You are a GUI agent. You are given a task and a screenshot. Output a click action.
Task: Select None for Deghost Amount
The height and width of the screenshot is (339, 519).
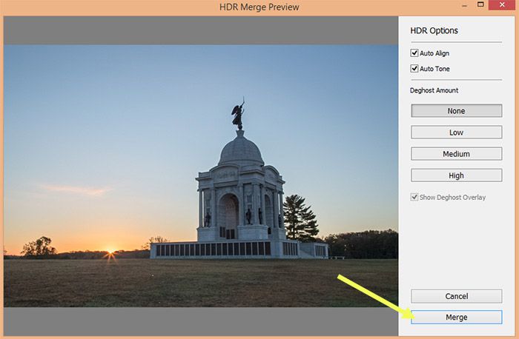pos(456,111)
